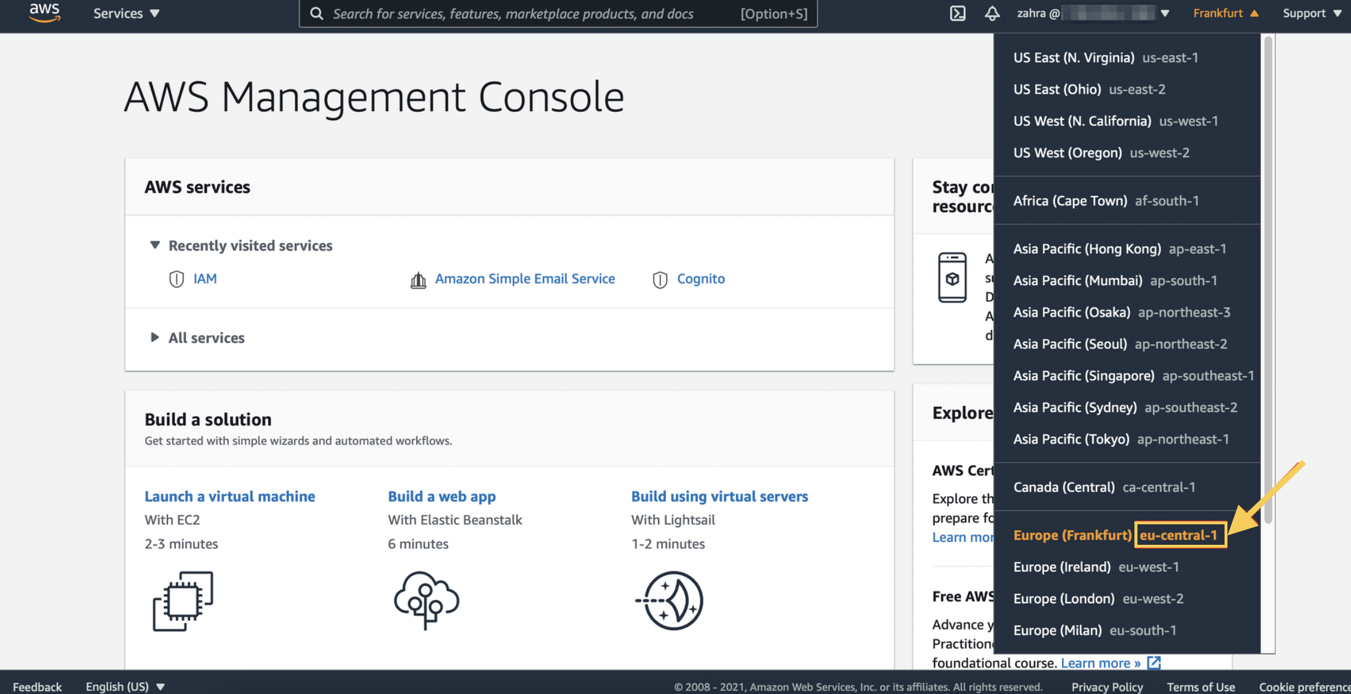Select US West (Oregon) region

pyautogui.click(x=1127, y=152)
